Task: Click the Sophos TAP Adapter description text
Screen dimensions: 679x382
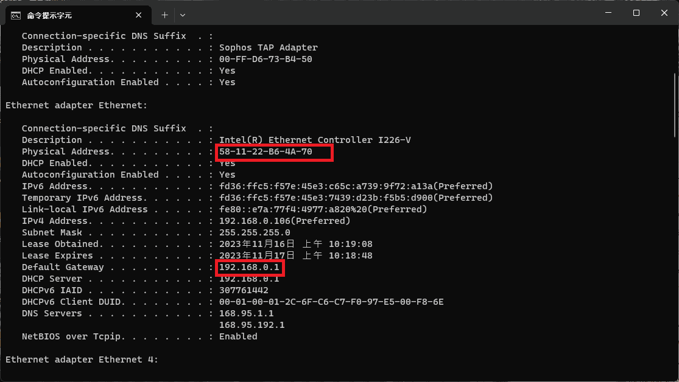Action: point(268,47)
